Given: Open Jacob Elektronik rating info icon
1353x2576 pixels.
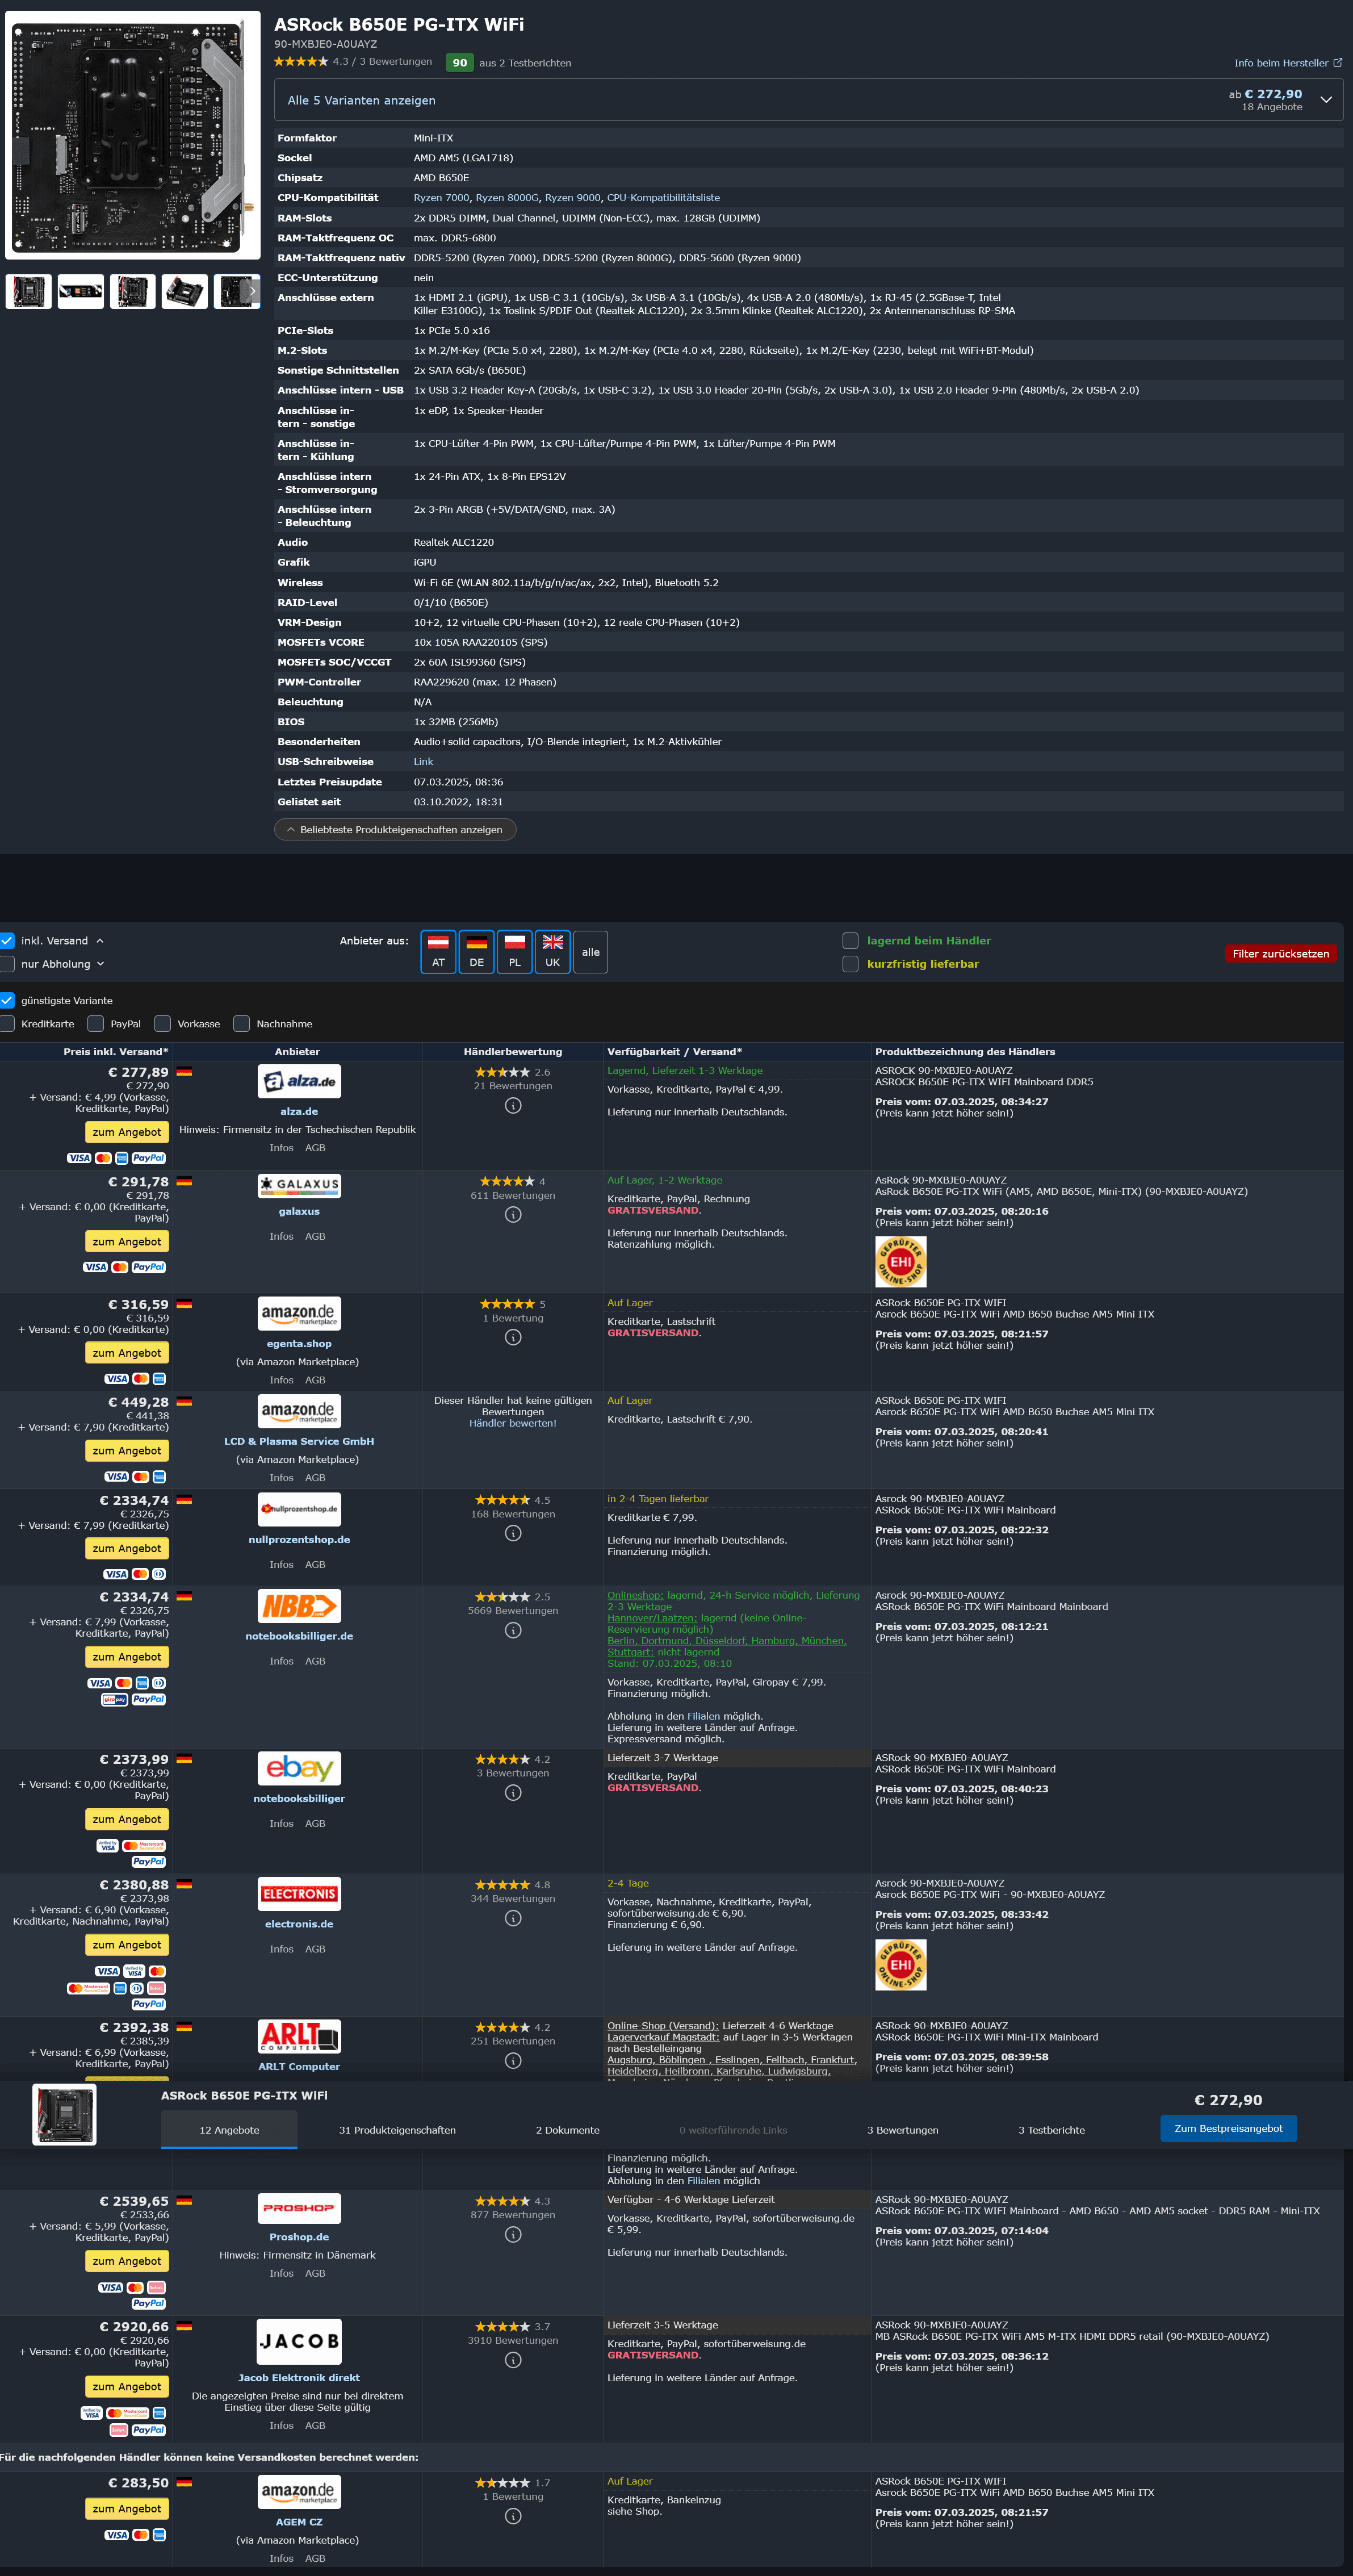Looking at the screenshot, I should click(x=513, y=2360).
